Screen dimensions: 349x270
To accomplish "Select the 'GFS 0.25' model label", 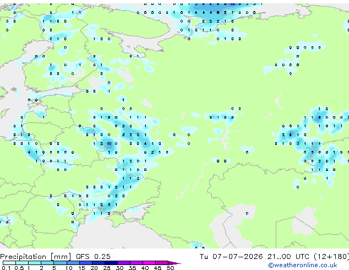I will pos(93,257).
